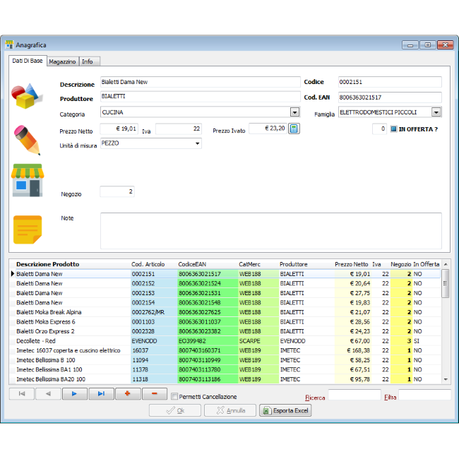
Task: Click the Negozio number field
Action: (117, 191)
